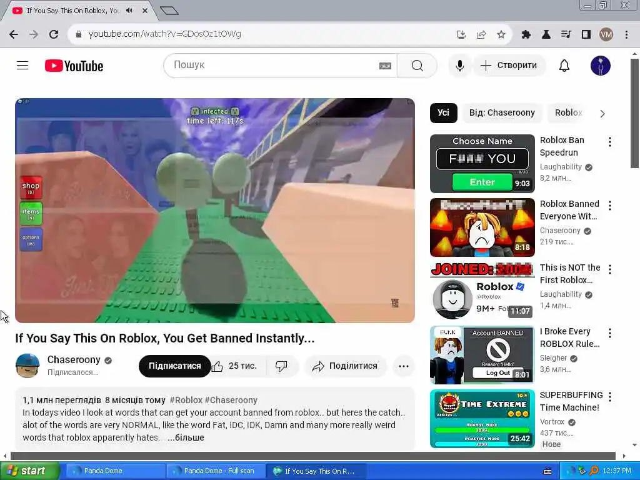Image resolution: width=640 pixels, height=480 pixels.
Task: Open the media control toolbar icon
Action: [566, 34]
